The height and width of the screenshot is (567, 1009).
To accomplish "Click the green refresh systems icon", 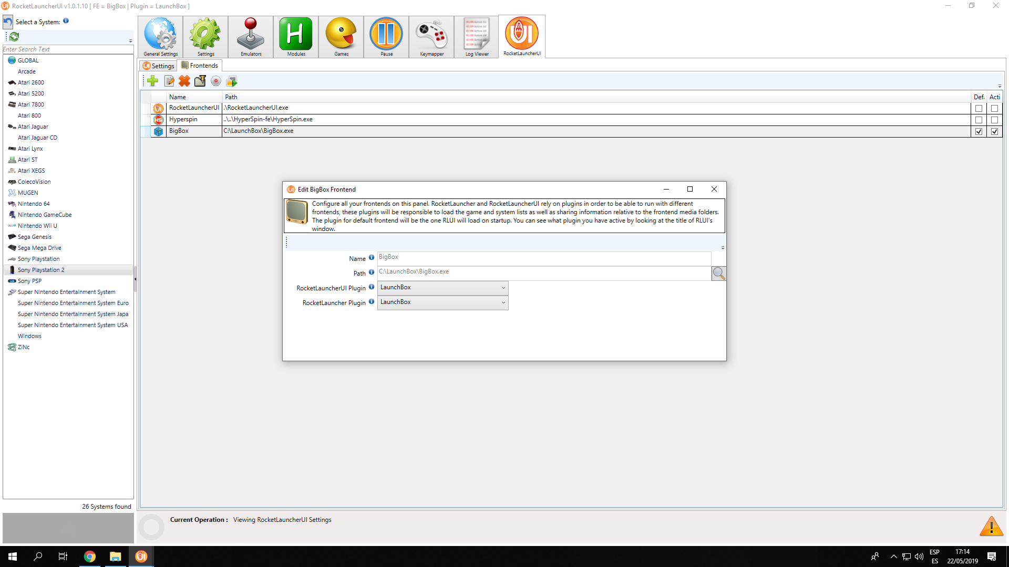I will tap(14, 37).
